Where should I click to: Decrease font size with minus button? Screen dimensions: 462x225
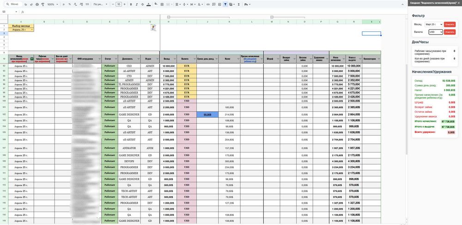113,5
